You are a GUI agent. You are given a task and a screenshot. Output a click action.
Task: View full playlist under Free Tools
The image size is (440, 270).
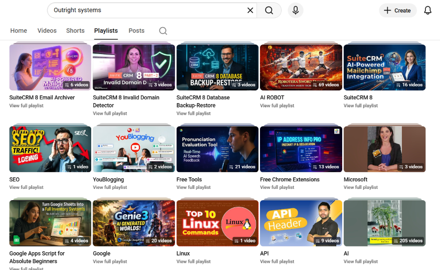(193, 187)
